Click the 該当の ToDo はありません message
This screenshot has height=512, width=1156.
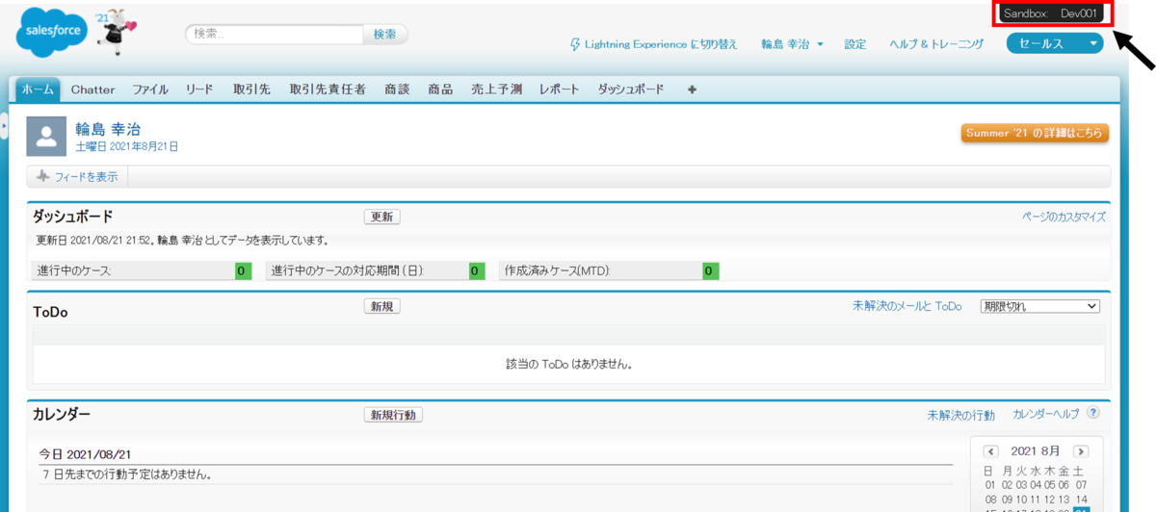click(569, 365)
